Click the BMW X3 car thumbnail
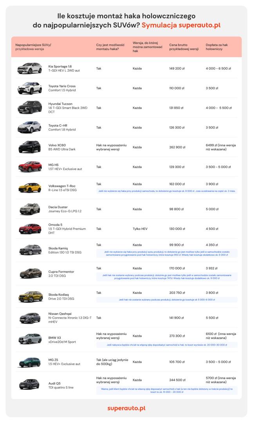This screenshot has height=423, width=253. (30, 339)
